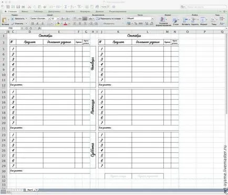Switch to the Главная ribbon tab
This screenshot has width=228, height=195.
[11, 12]
